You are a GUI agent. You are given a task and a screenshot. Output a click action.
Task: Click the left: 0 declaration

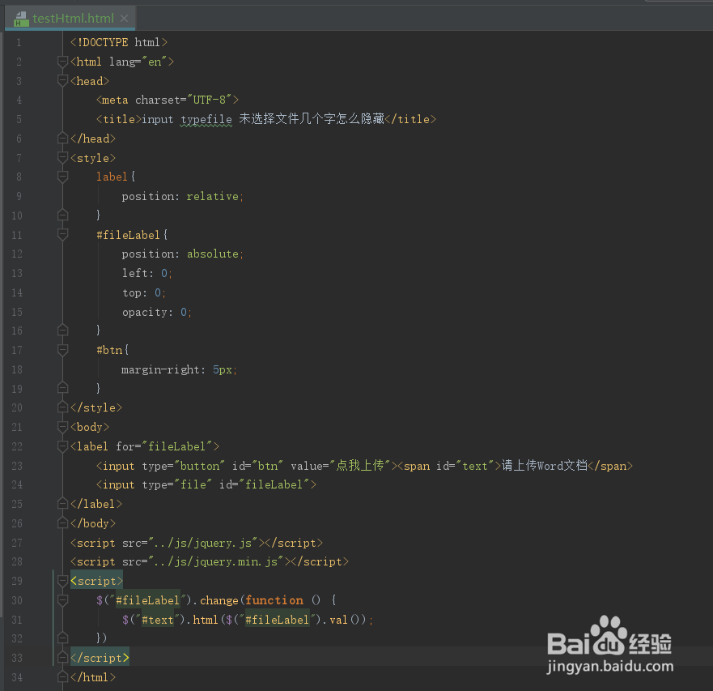click(146, 273)
